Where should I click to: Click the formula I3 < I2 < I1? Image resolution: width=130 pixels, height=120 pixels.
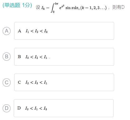coord(36,57)
